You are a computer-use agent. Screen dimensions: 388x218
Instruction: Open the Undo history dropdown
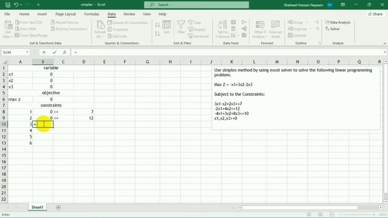[21, 5]
